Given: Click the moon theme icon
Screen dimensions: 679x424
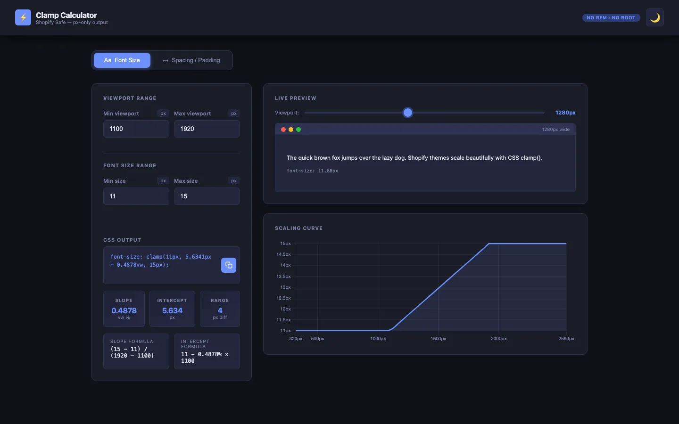Looking at the screenshot, I should click(x=655, y=17).
